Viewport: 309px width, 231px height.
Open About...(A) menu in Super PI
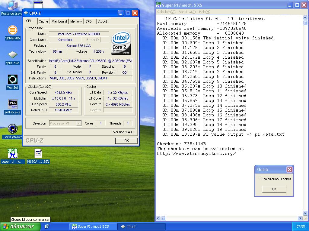(x=187, y=12)
